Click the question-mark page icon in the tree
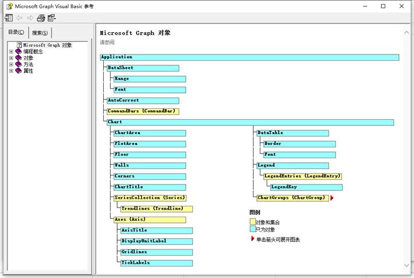The image size is (414, 278). coord(19,45)
